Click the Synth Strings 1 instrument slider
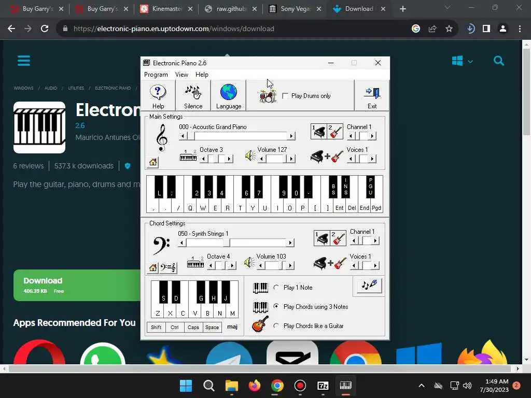531x398 pixels. click(x=236, y=243)
